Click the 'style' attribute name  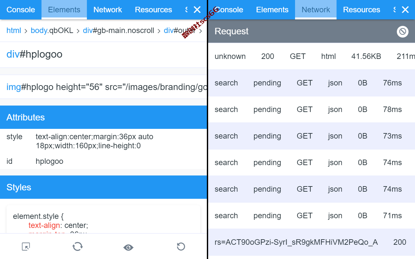point(14,137)
